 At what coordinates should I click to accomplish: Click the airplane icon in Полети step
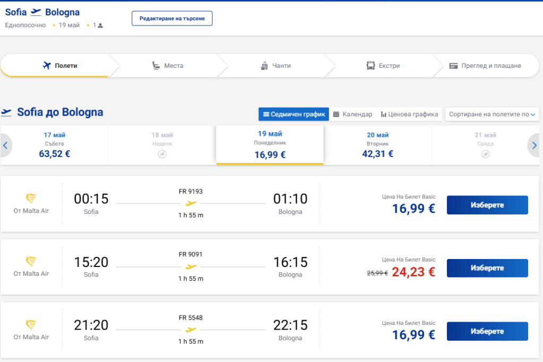pyautogui.click(x=46, y=66)
